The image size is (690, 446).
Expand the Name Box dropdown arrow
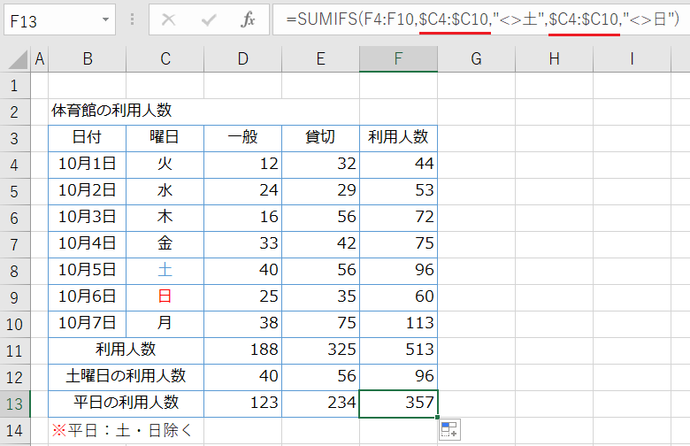[106, 19]
